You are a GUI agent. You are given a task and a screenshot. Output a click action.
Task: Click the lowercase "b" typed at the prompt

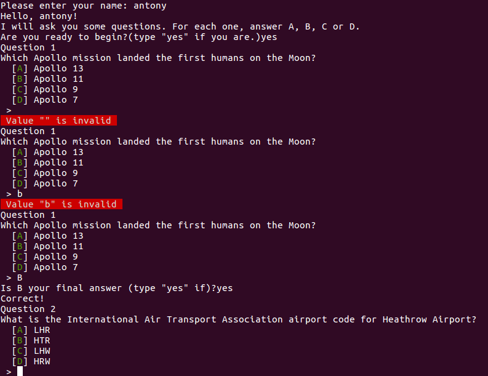coord(20,194)
